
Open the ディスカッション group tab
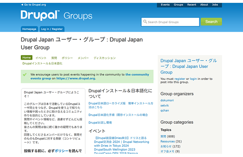click(104, 58)
